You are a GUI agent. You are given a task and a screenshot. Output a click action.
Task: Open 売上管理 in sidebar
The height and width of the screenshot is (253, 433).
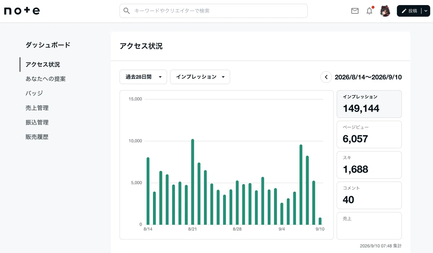click(x=37, y=108)
